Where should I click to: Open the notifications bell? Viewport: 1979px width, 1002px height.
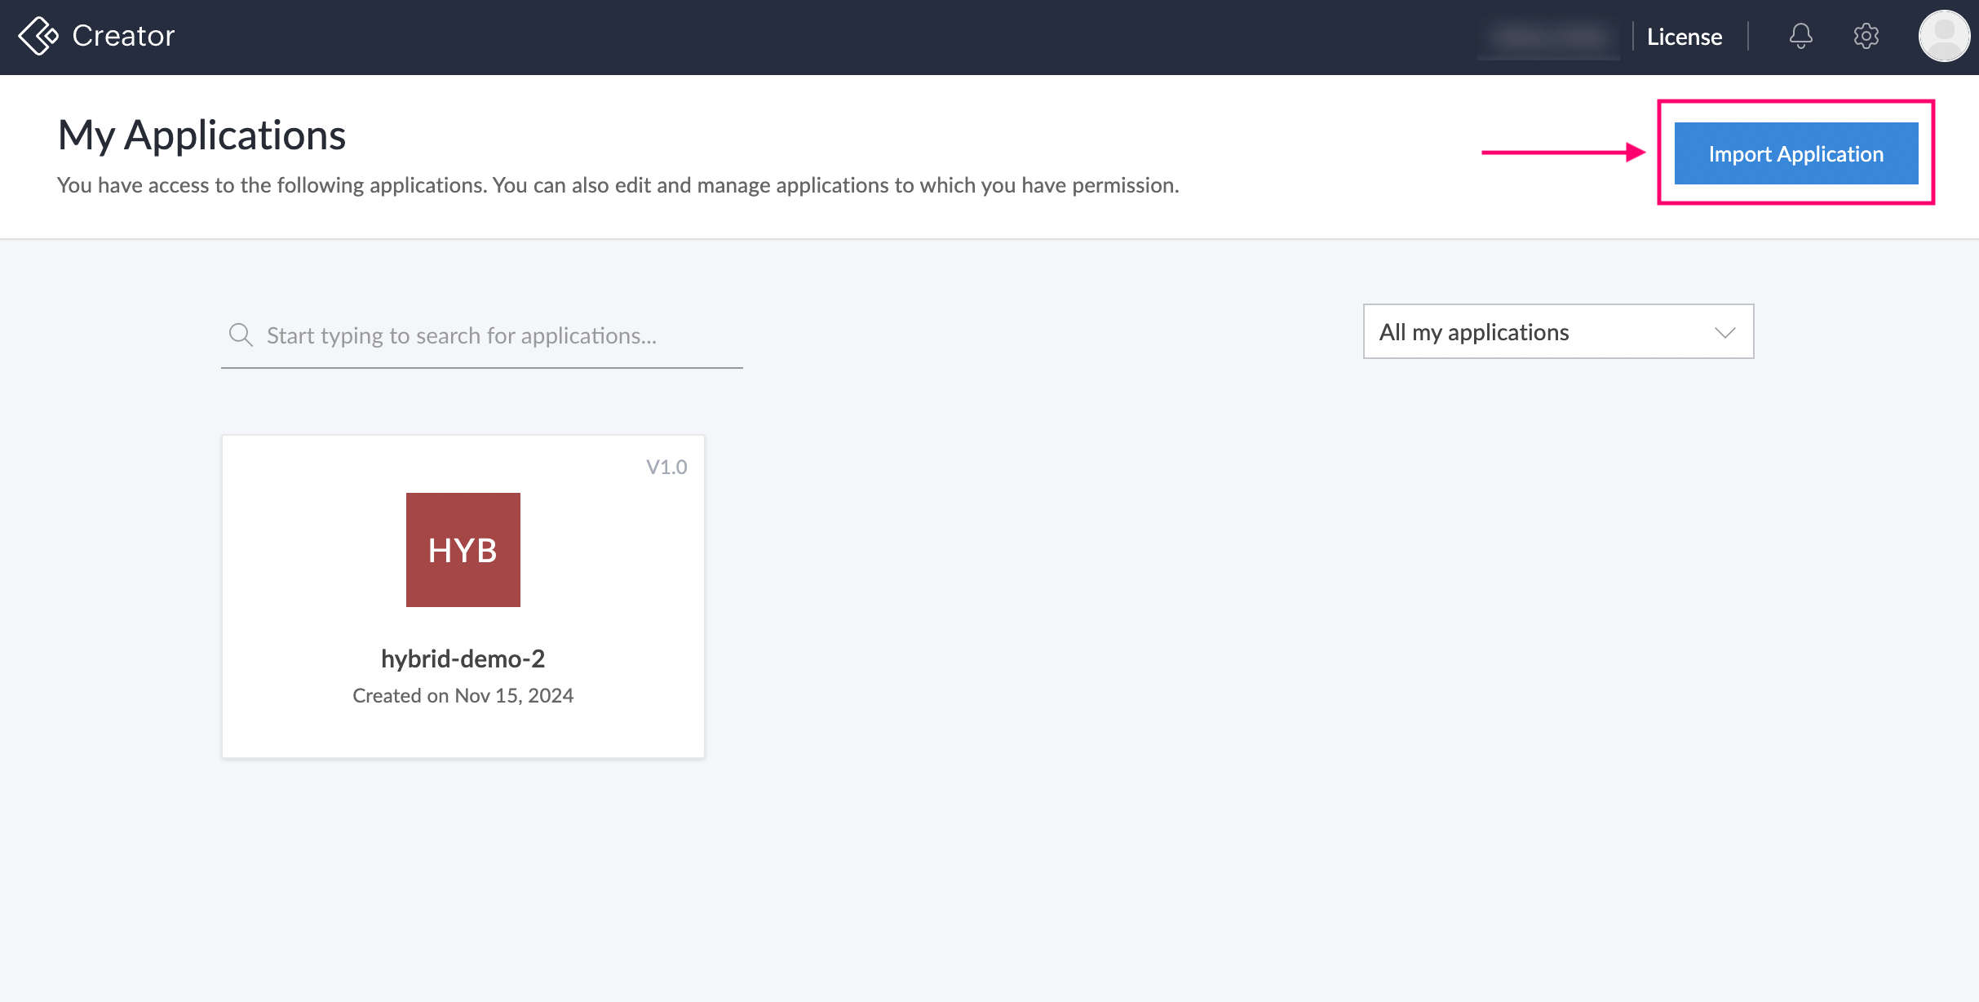tap(1800, 36)
